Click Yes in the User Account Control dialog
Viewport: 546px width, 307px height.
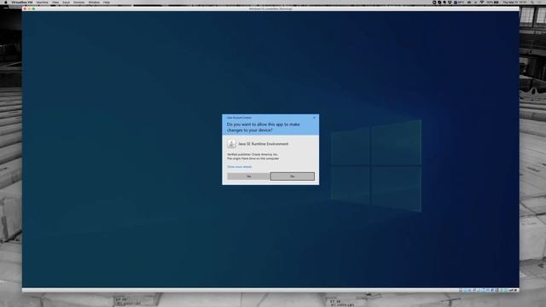[248, 177]
